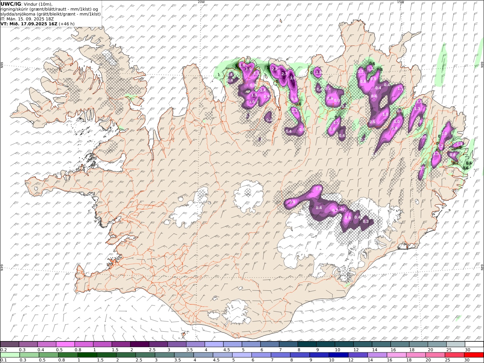Click the 20W longitude label at the top edge
This screenshot has height=363, width=484.
[201, 2]
